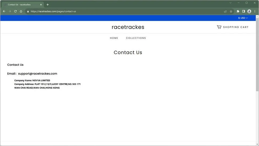The height and width of the screenshot is (146, 259).
Task: Click the share page icon in address bar
Action: [x=225, y=11]
